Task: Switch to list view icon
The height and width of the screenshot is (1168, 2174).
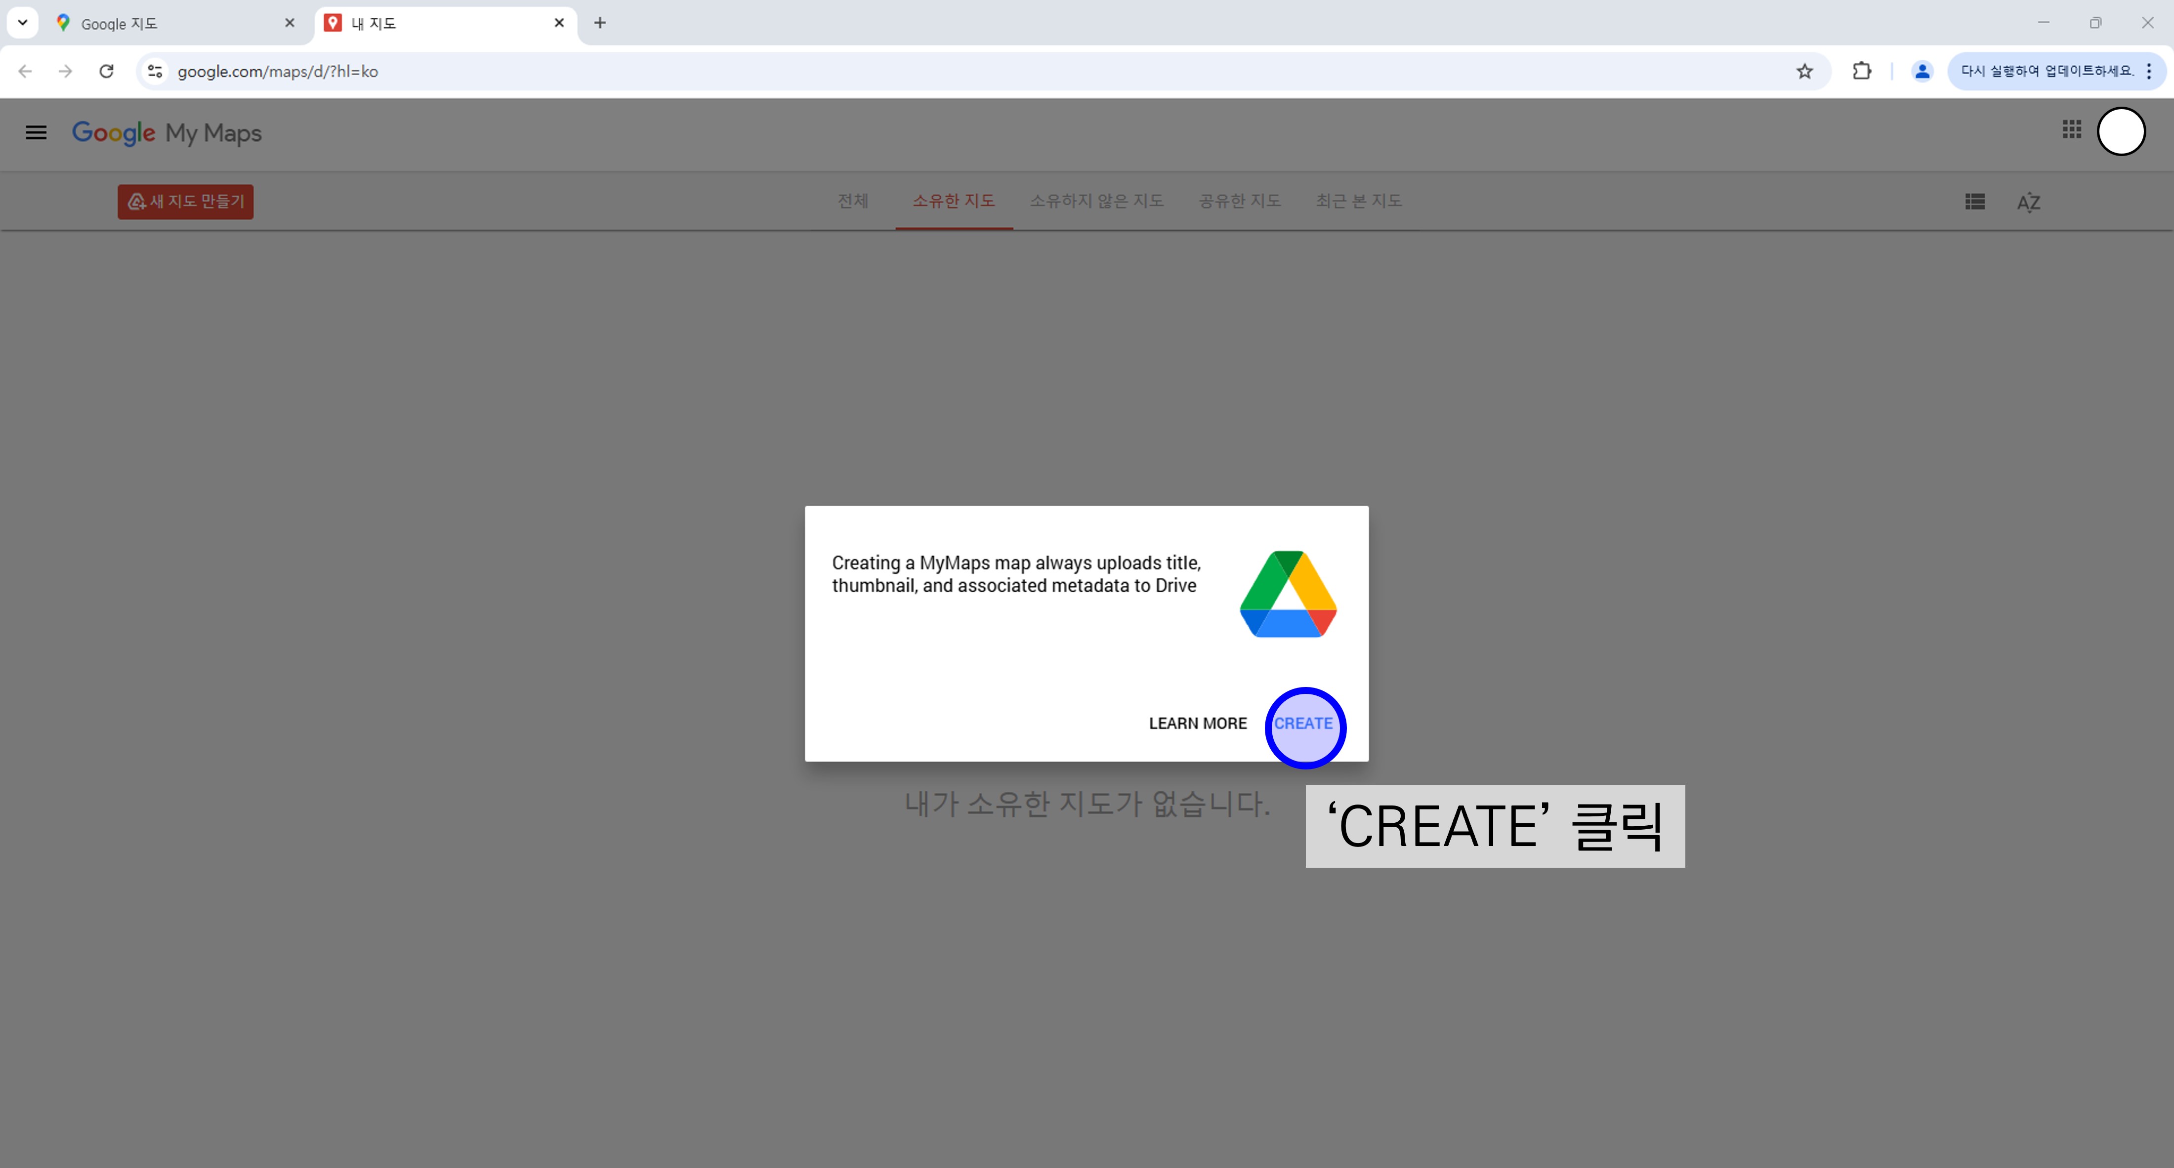Action: click(x=1975, y=201)
